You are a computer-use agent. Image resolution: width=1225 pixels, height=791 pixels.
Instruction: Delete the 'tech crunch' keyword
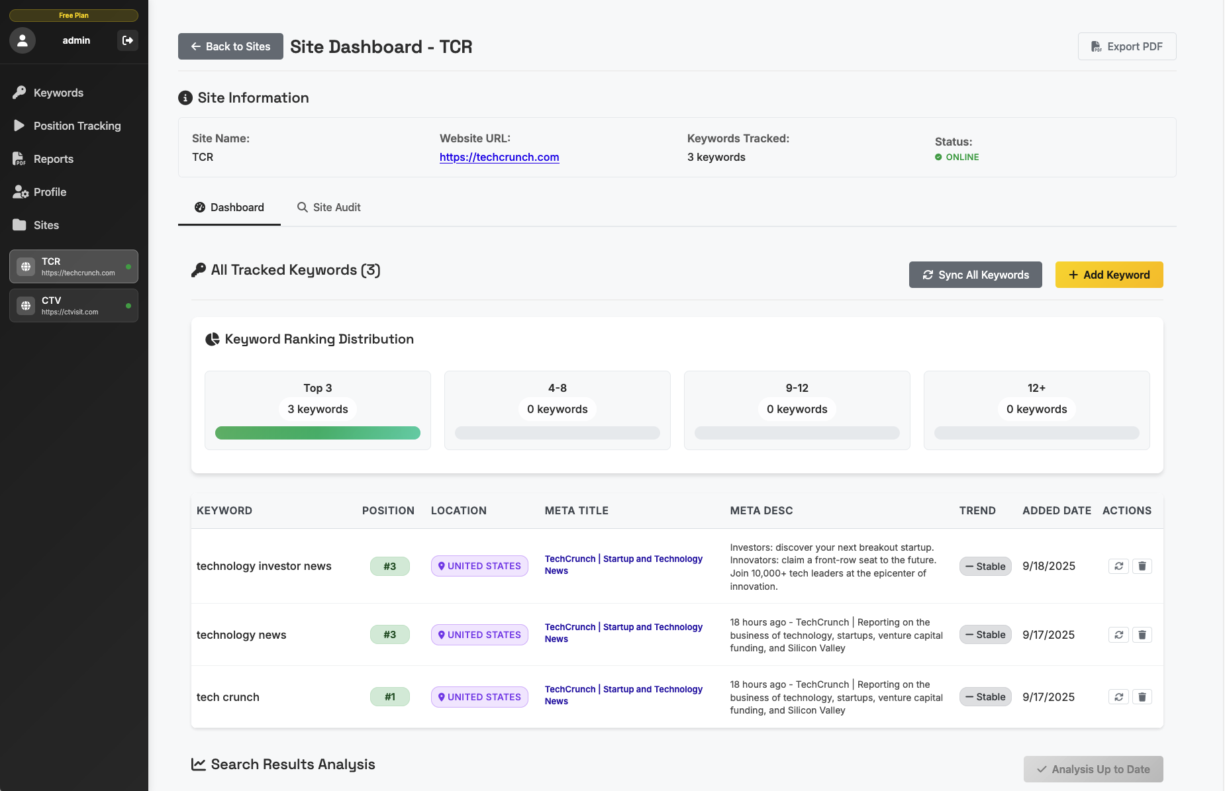pyautogui.click(x=1142, y=697)
